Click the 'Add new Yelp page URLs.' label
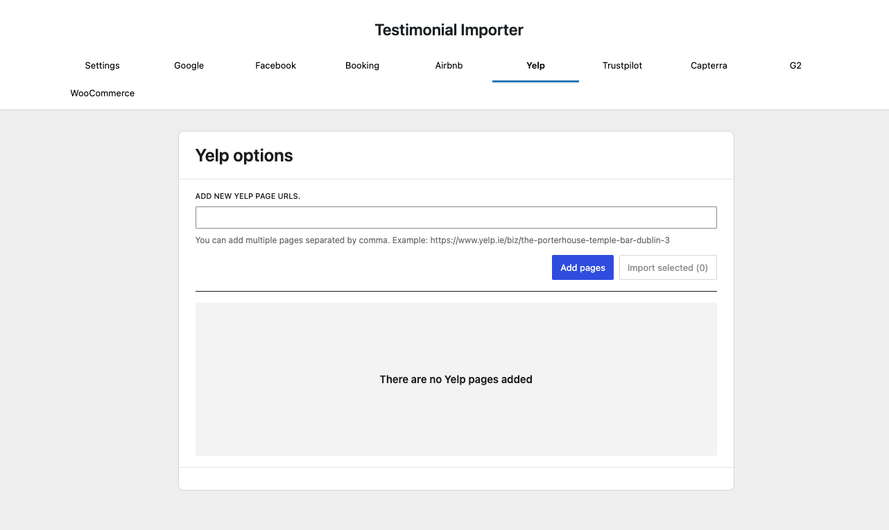The image size is (889, 530). coord(248,197)
